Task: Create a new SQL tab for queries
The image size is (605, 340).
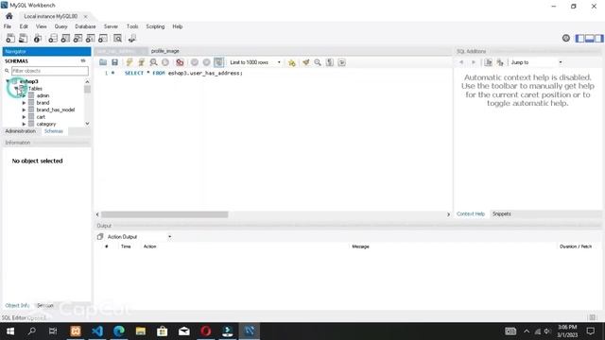Action: pyautogui.click(x=10, y=38)
